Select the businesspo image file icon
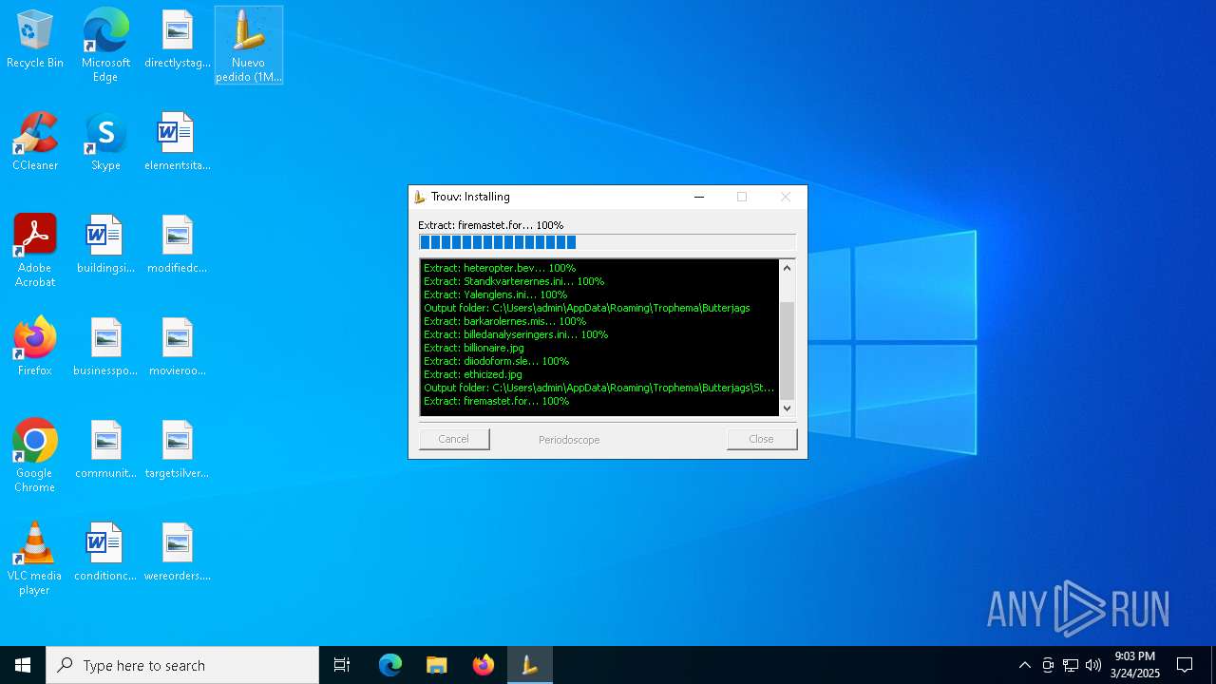Image resolution: width=1216 pixels, height=684 pixels. point(105,348)
